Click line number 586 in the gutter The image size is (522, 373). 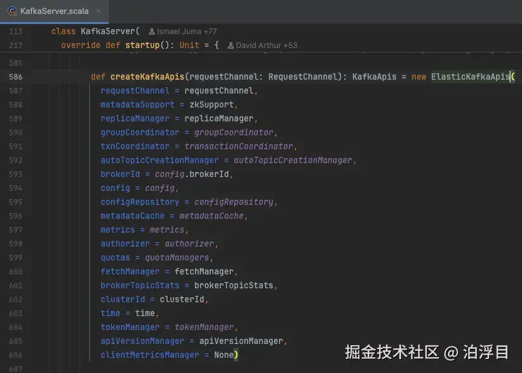coord(16,76)
